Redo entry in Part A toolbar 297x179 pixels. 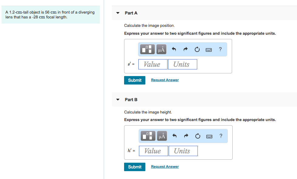pyautogui.click(x=186, y=50)
